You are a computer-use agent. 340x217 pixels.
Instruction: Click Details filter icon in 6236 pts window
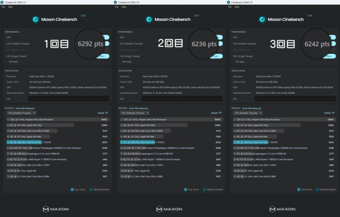click(220, 113)
